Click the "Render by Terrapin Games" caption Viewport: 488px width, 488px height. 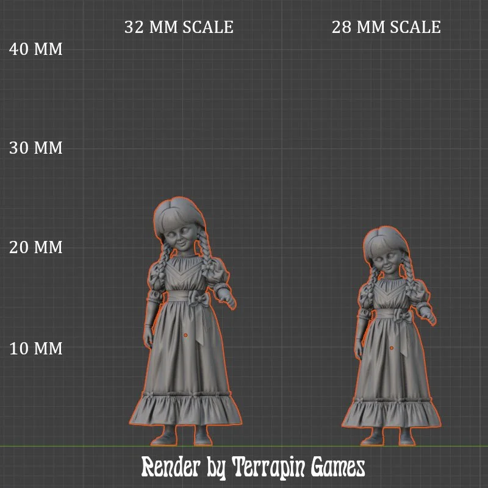[x=253, y=468]
